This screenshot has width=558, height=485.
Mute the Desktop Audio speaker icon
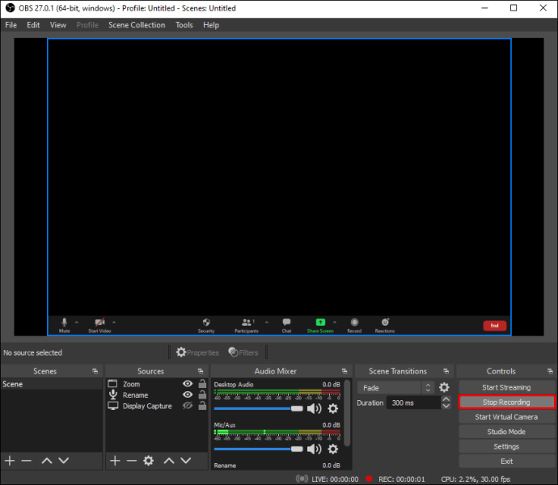point(314,408)
